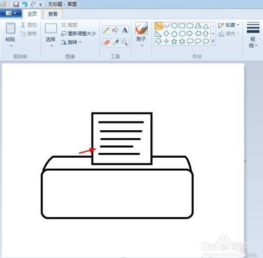This screenshot has width=263, height=258.
Task: Select the Line shape
Action: click(x=159, y=26)
